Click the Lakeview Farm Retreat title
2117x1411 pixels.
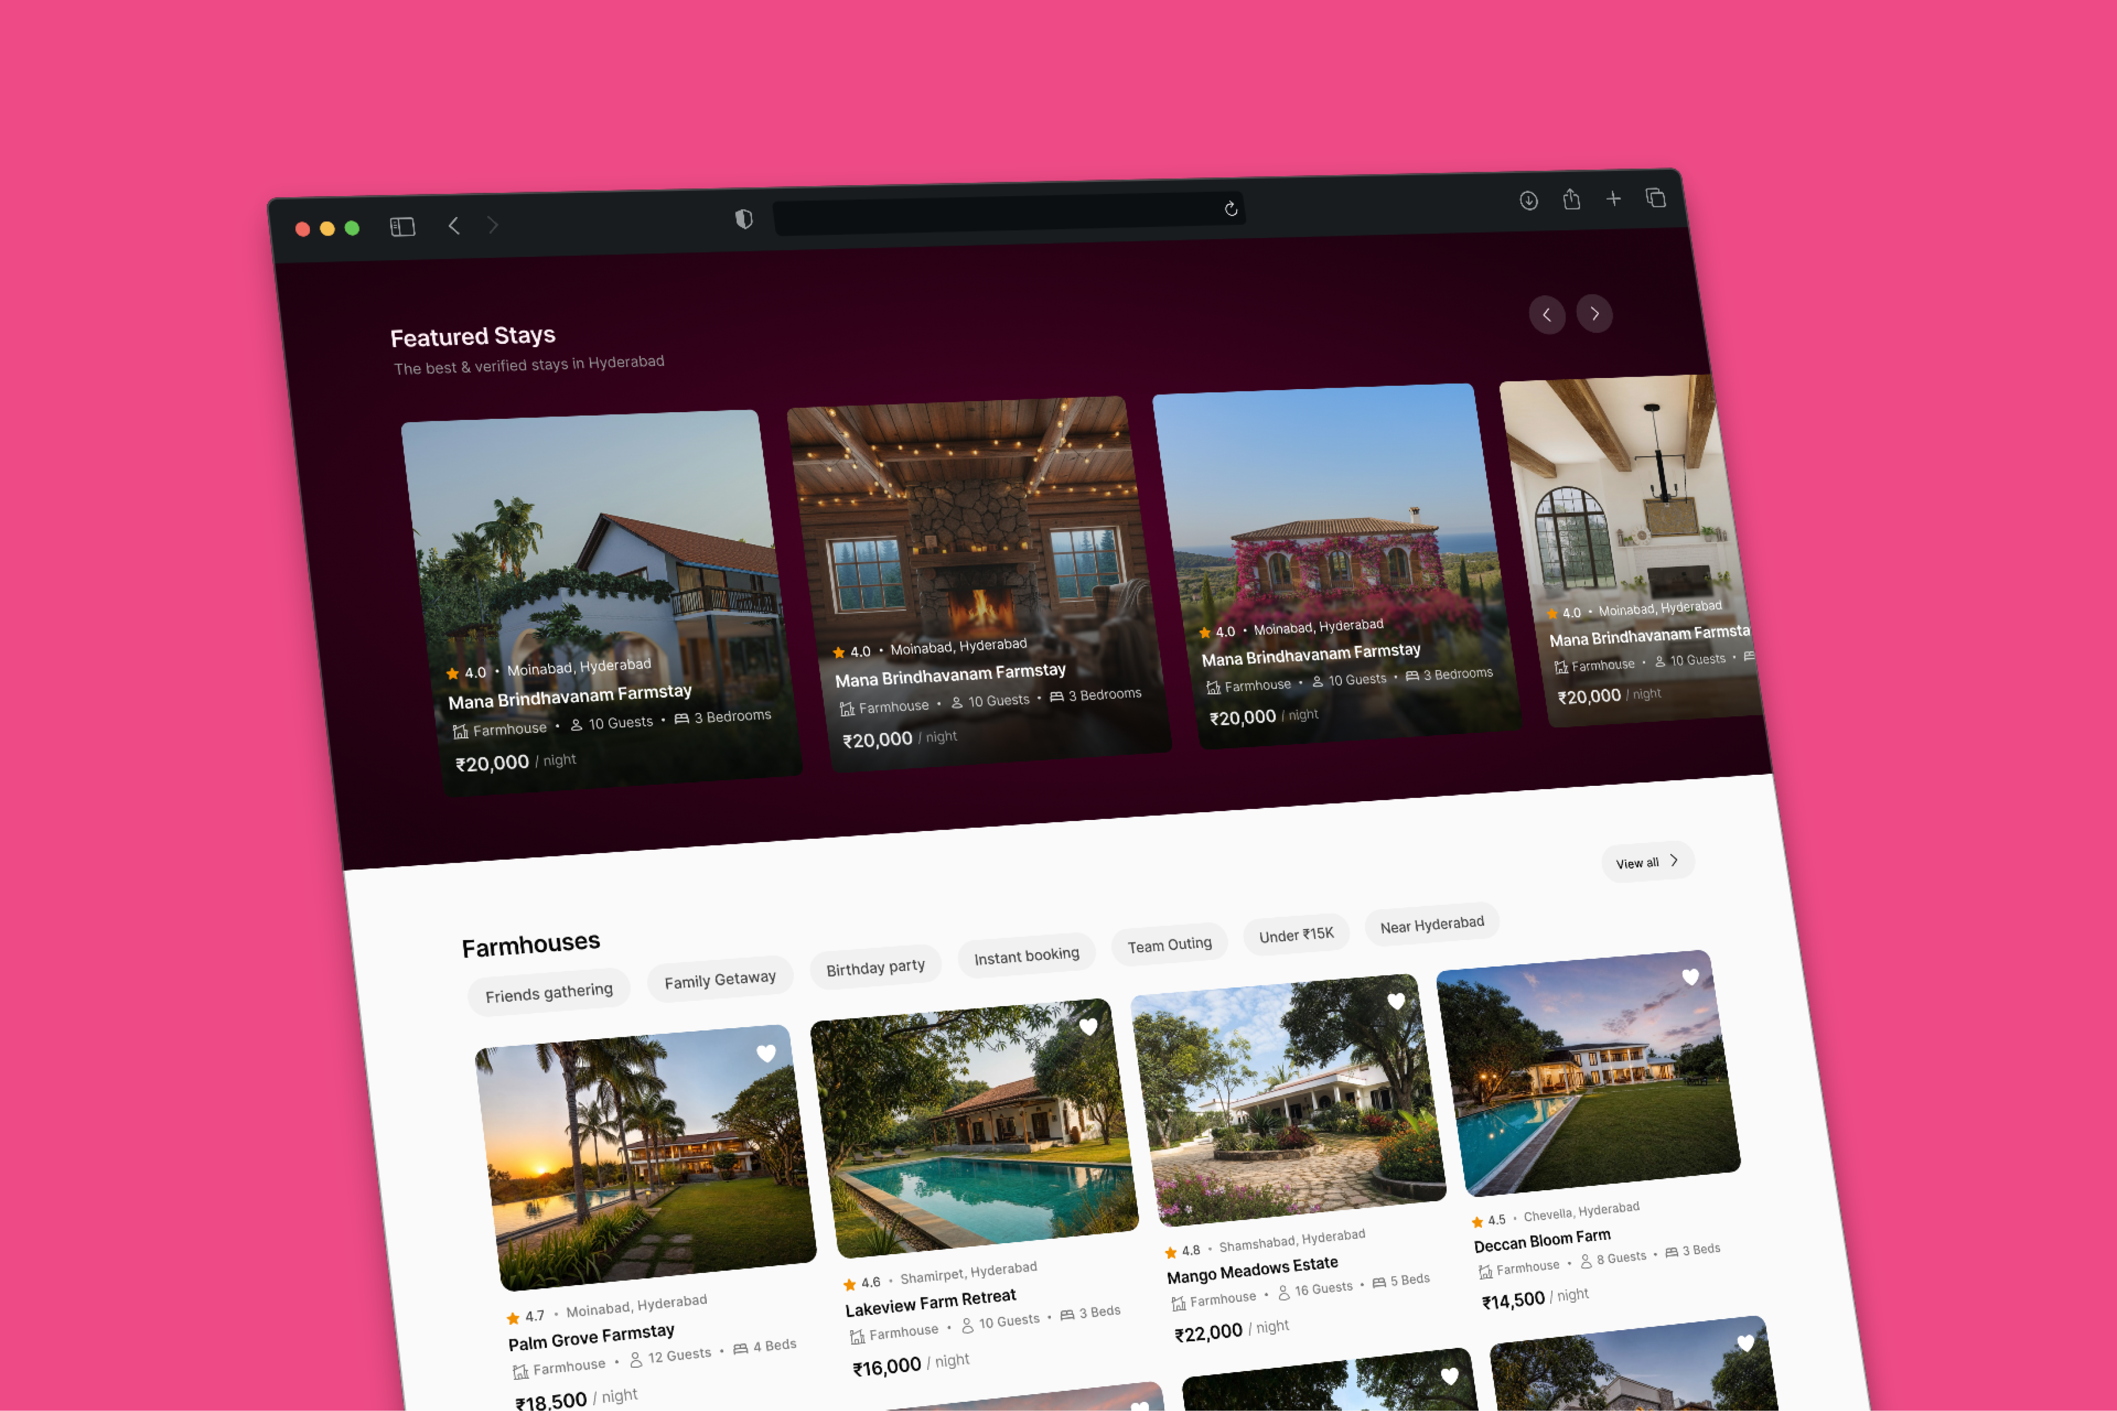[931, 1303]
